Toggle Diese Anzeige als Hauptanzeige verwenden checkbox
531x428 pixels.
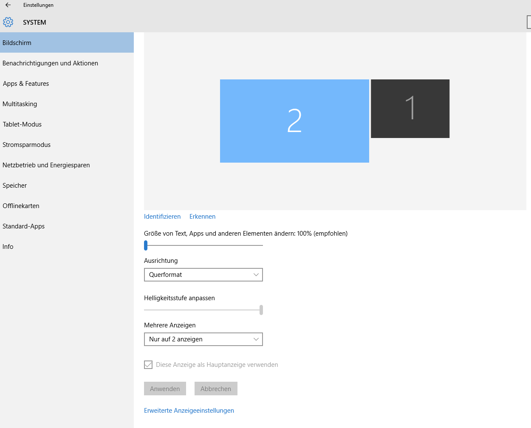tap(148, 365)
